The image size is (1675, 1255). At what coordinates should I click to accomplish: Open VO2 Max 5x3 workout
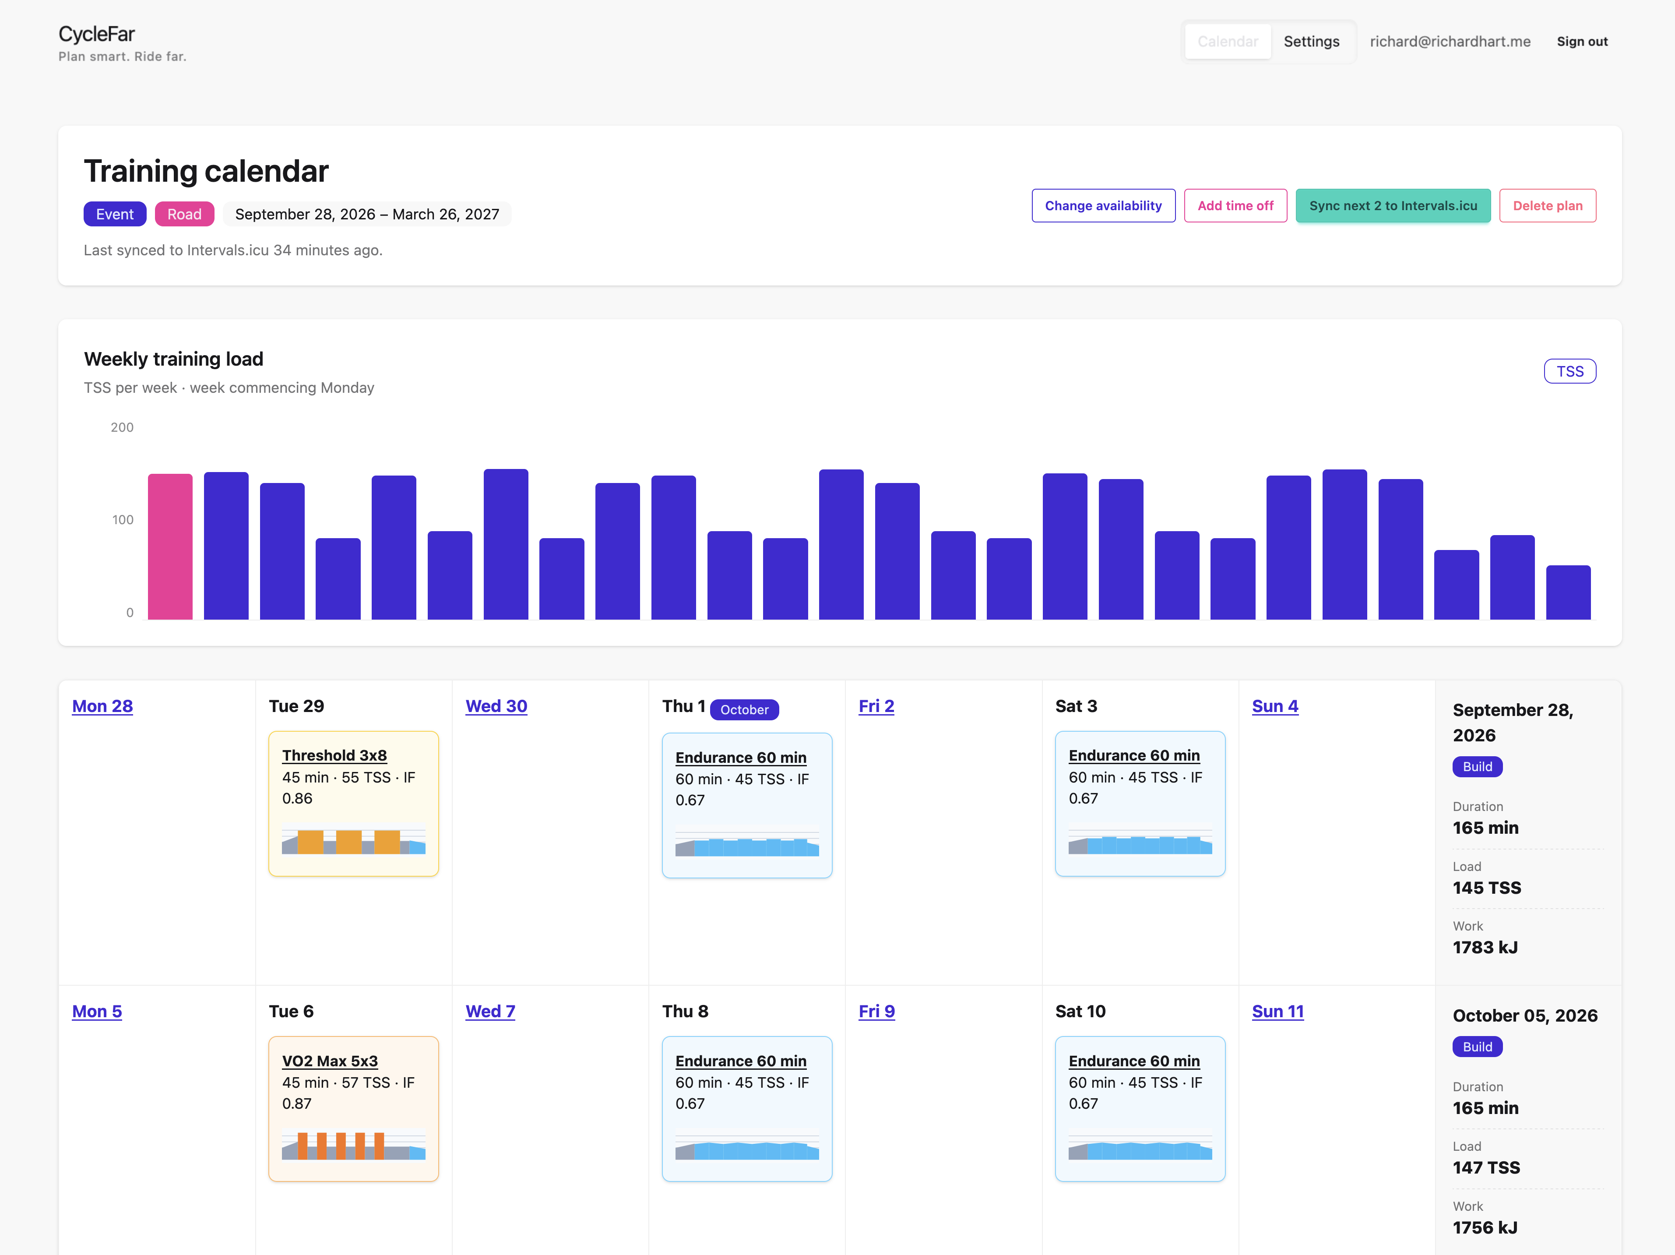(330, 1061)
